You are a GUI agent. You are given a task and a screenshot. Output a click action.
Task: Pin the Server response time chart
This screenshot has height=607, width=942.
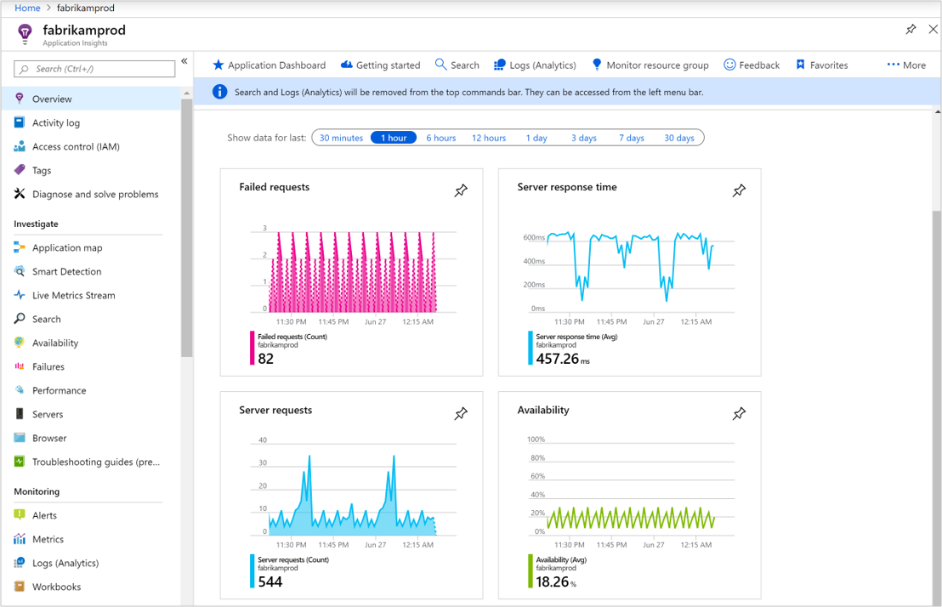coord(739,190)
